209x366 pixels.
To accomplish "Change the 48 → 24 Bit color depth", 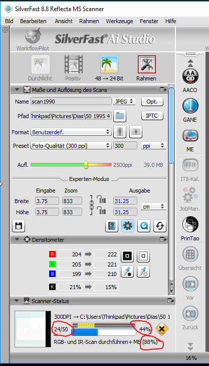I will pyautogui.click(x=109, y=65).
